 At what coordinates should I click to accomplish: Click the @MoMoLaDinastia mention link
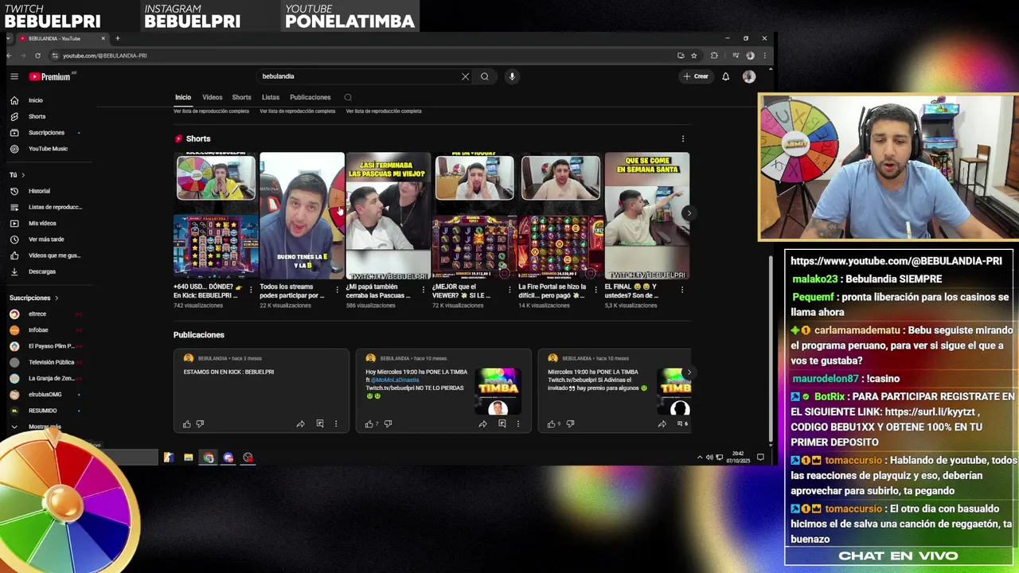click(x=395, y=380)
